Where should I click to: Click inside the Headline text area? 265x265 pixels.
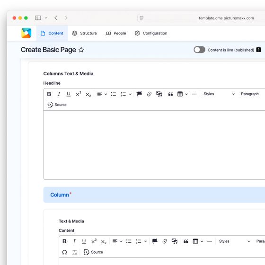point(154,145)
